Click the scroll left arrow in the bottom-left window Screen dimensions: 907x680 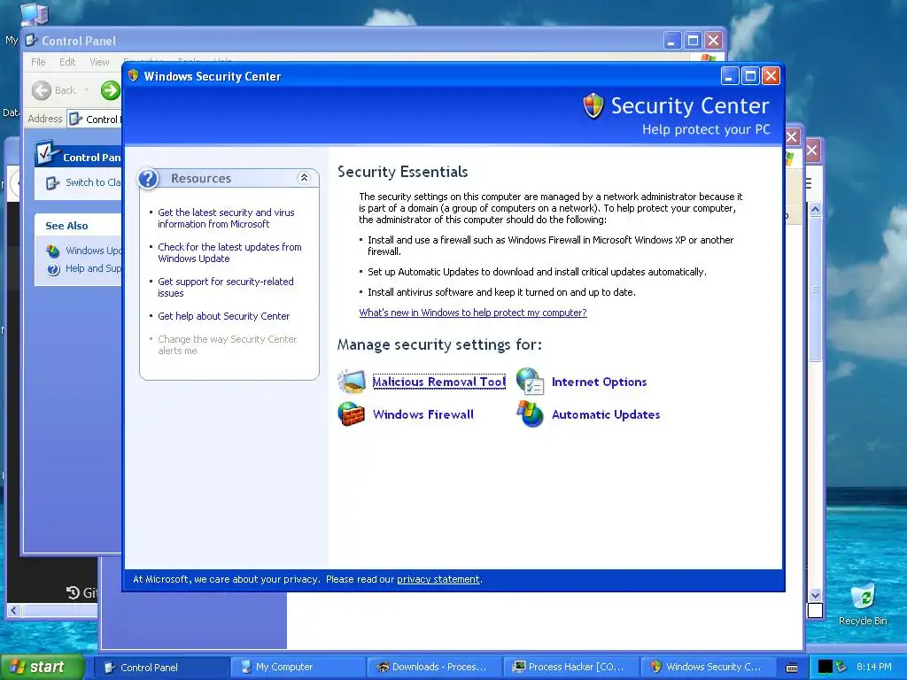click(14, 610)
